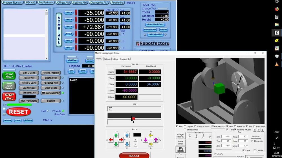This screenshot has width=282, height=158.
Task: Enable the Plein écran checkbox
Action: tap(254, 126)
